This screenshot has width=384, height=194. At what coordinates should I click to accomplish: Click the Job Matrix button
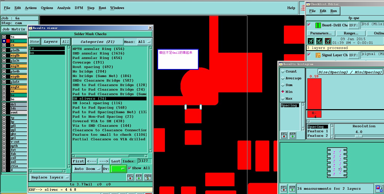pyautogui.click(x=14, y=29)
